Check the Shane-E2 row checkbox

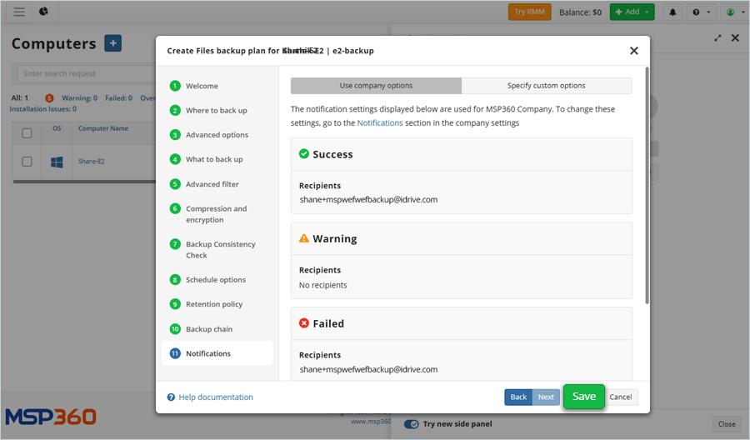[27, 162]
